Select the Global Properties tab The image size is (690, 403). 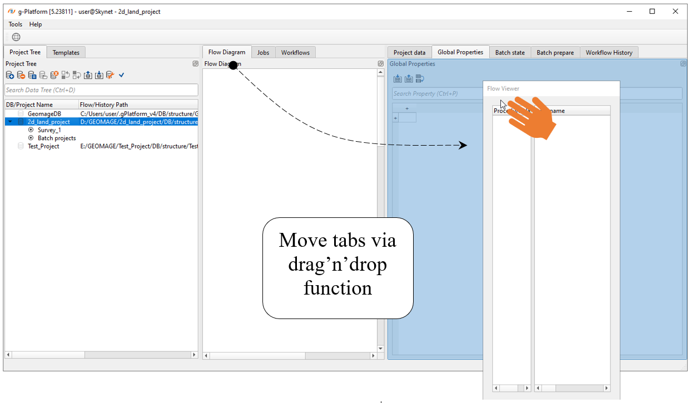click(460, 52)
